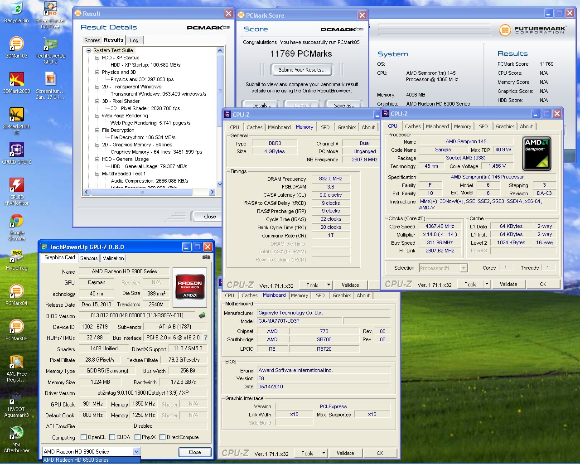Open AML Free Registry Cleaner shortcut

[x=16, y=368]
